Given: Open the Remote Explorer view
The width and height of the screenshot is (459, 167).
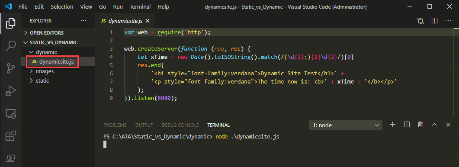Looking at the screenshot, I should click(x=10, y=114).
